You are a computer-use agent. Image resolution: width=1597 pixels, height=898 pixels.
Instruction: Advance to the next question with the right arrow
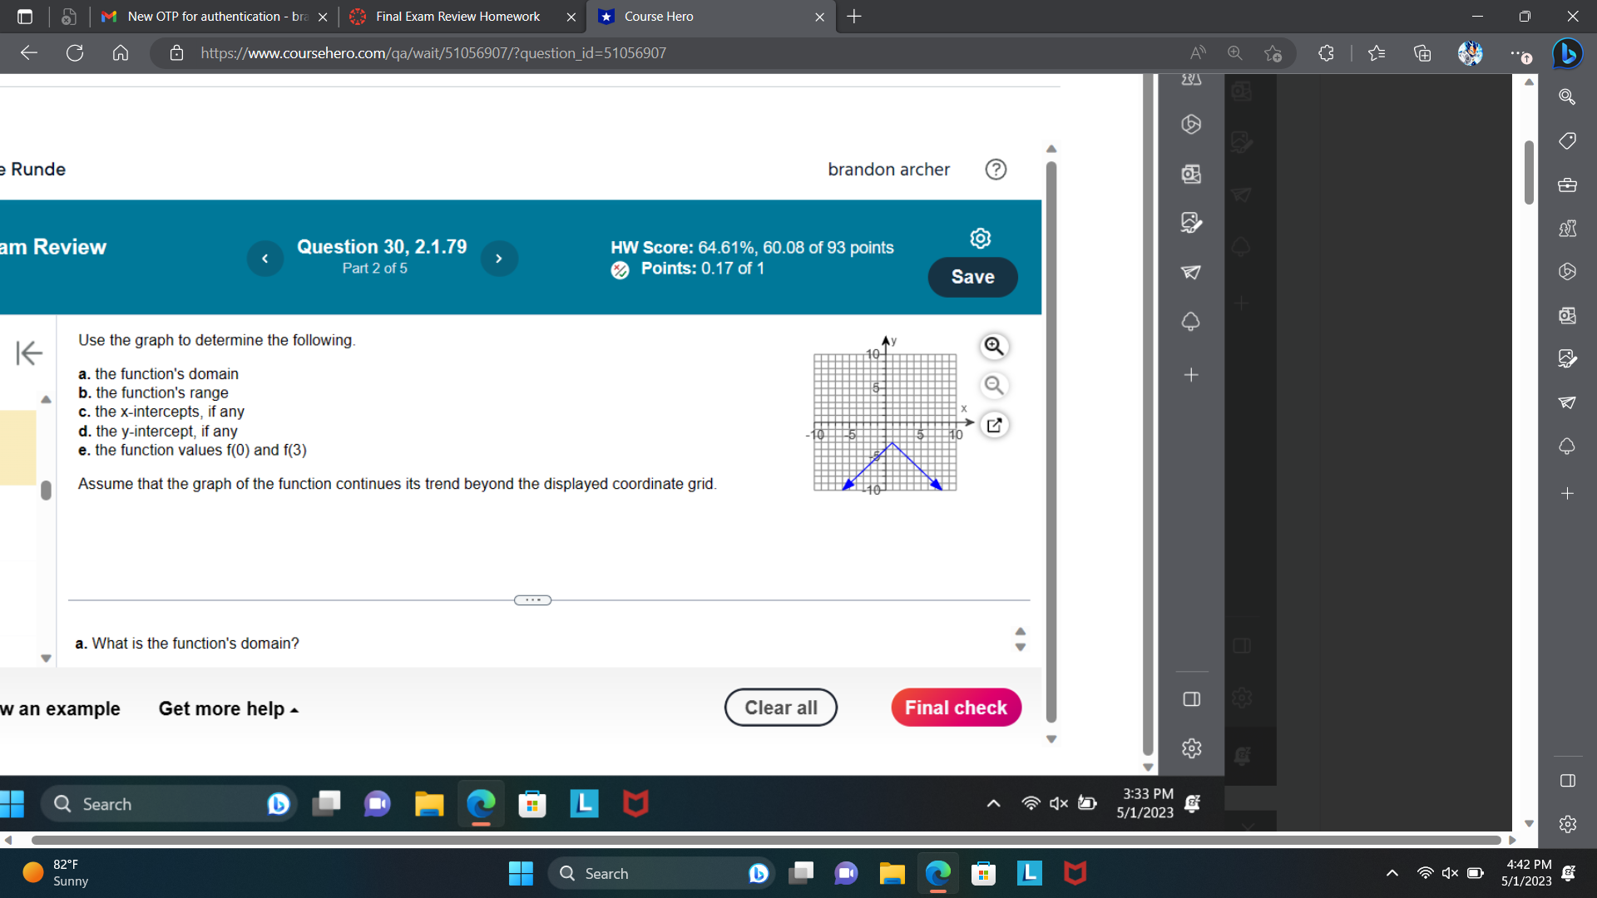(x=499, y=259)
